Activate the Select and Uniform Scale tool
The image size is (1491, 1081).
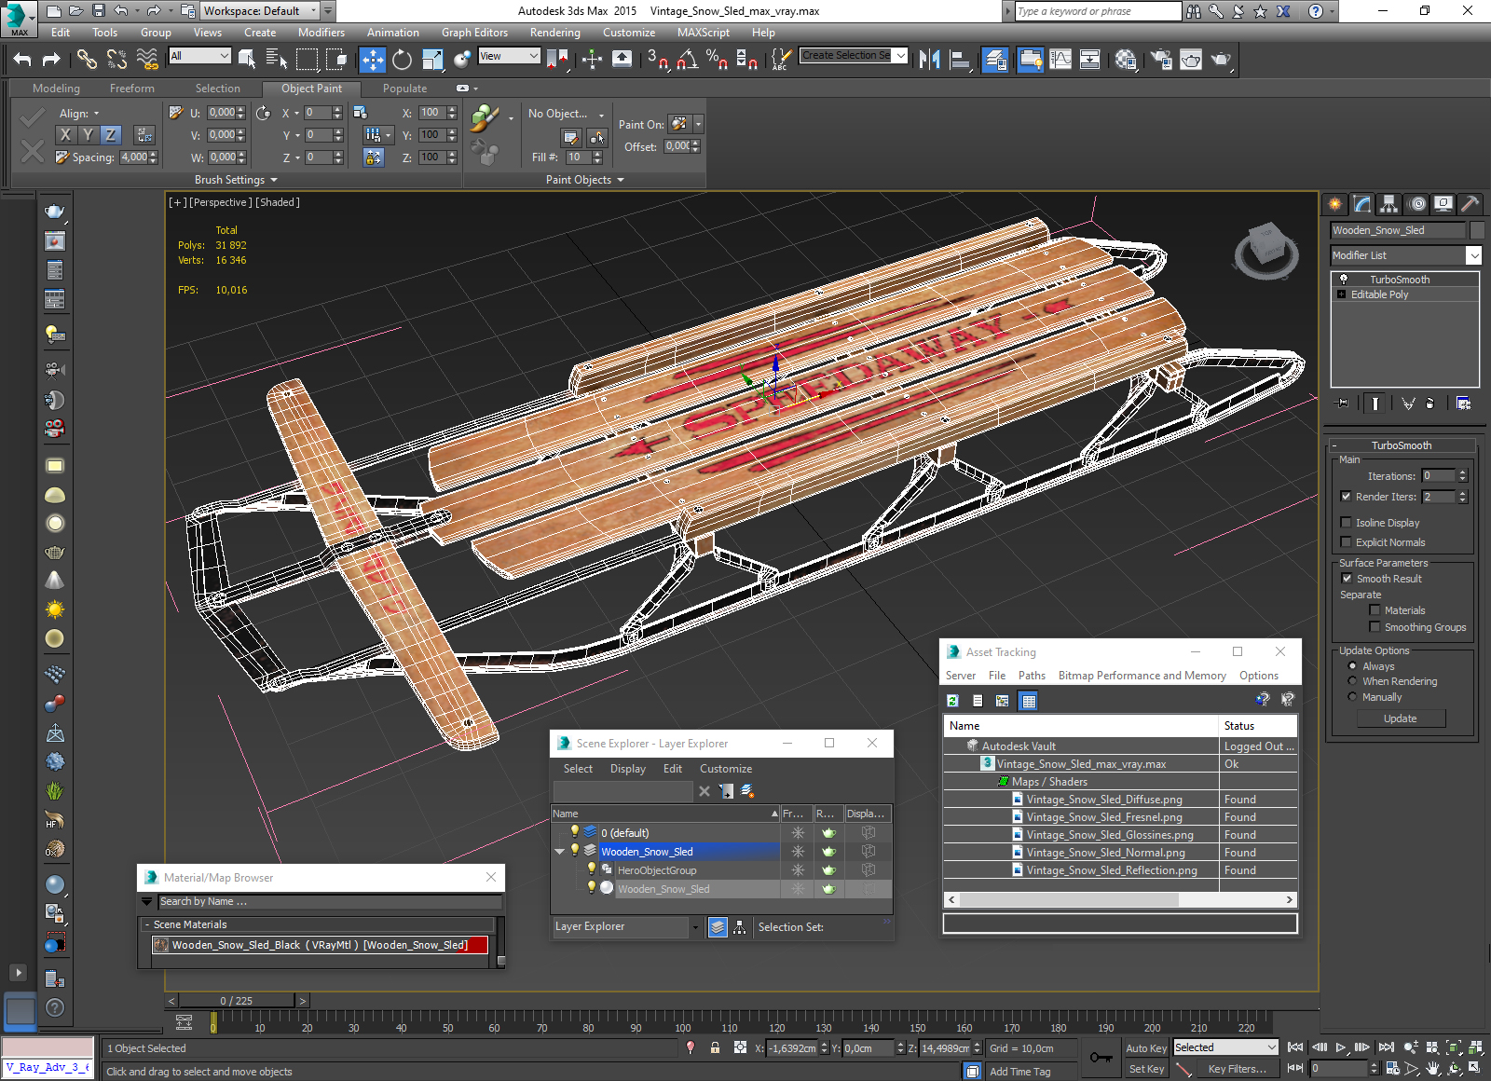432,60
